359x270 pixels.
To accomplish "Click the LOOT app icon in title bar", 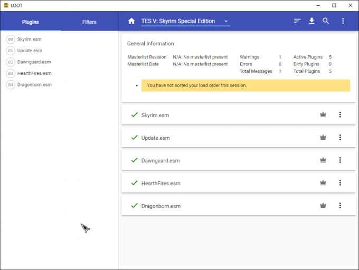I will tap(6, 5).
